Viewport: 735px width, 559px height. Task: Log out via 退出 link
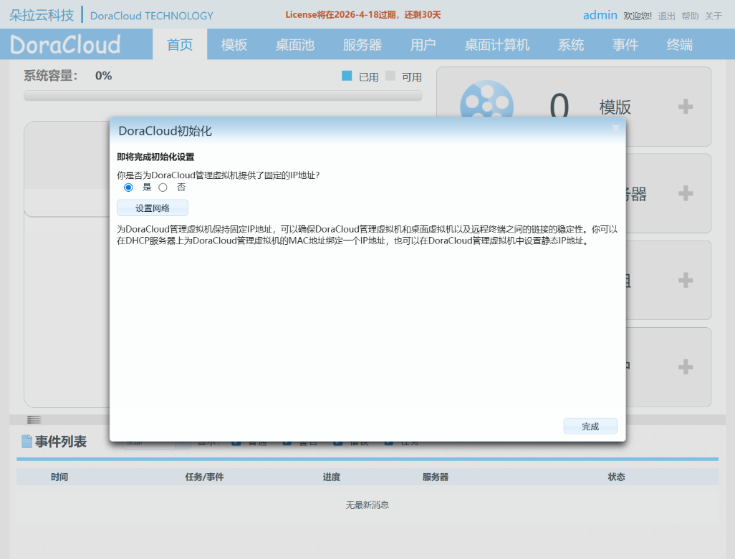click(666, 16)
